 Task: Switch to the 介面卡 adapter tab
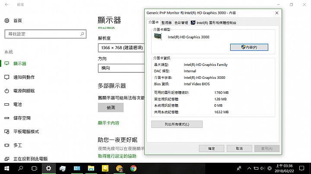click(x=153, y=22)
